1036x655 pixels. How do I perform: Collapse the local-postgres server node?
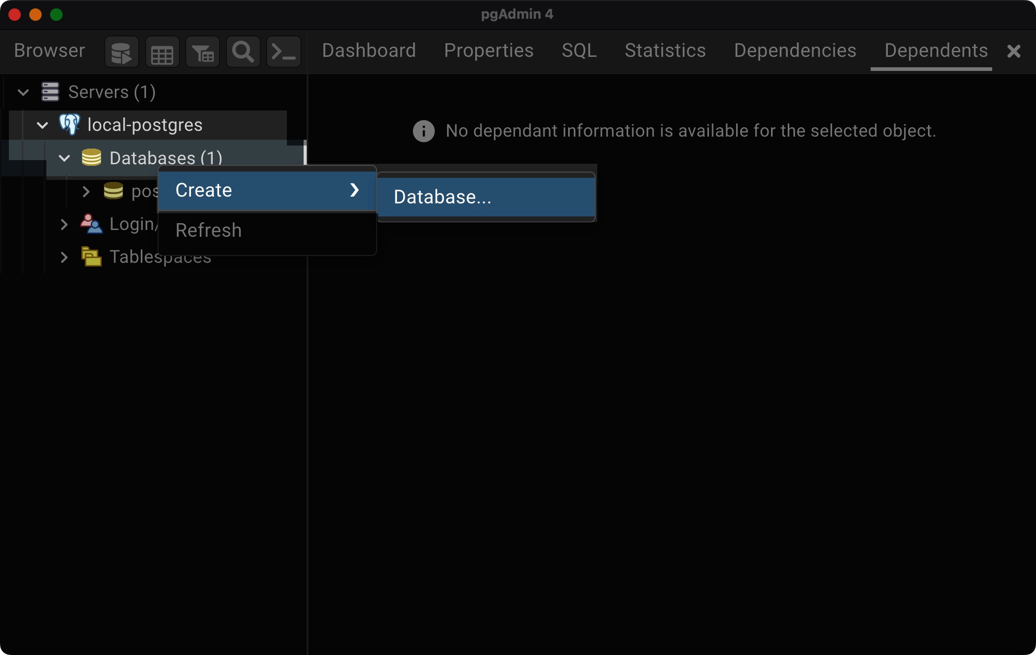(42, 125)
